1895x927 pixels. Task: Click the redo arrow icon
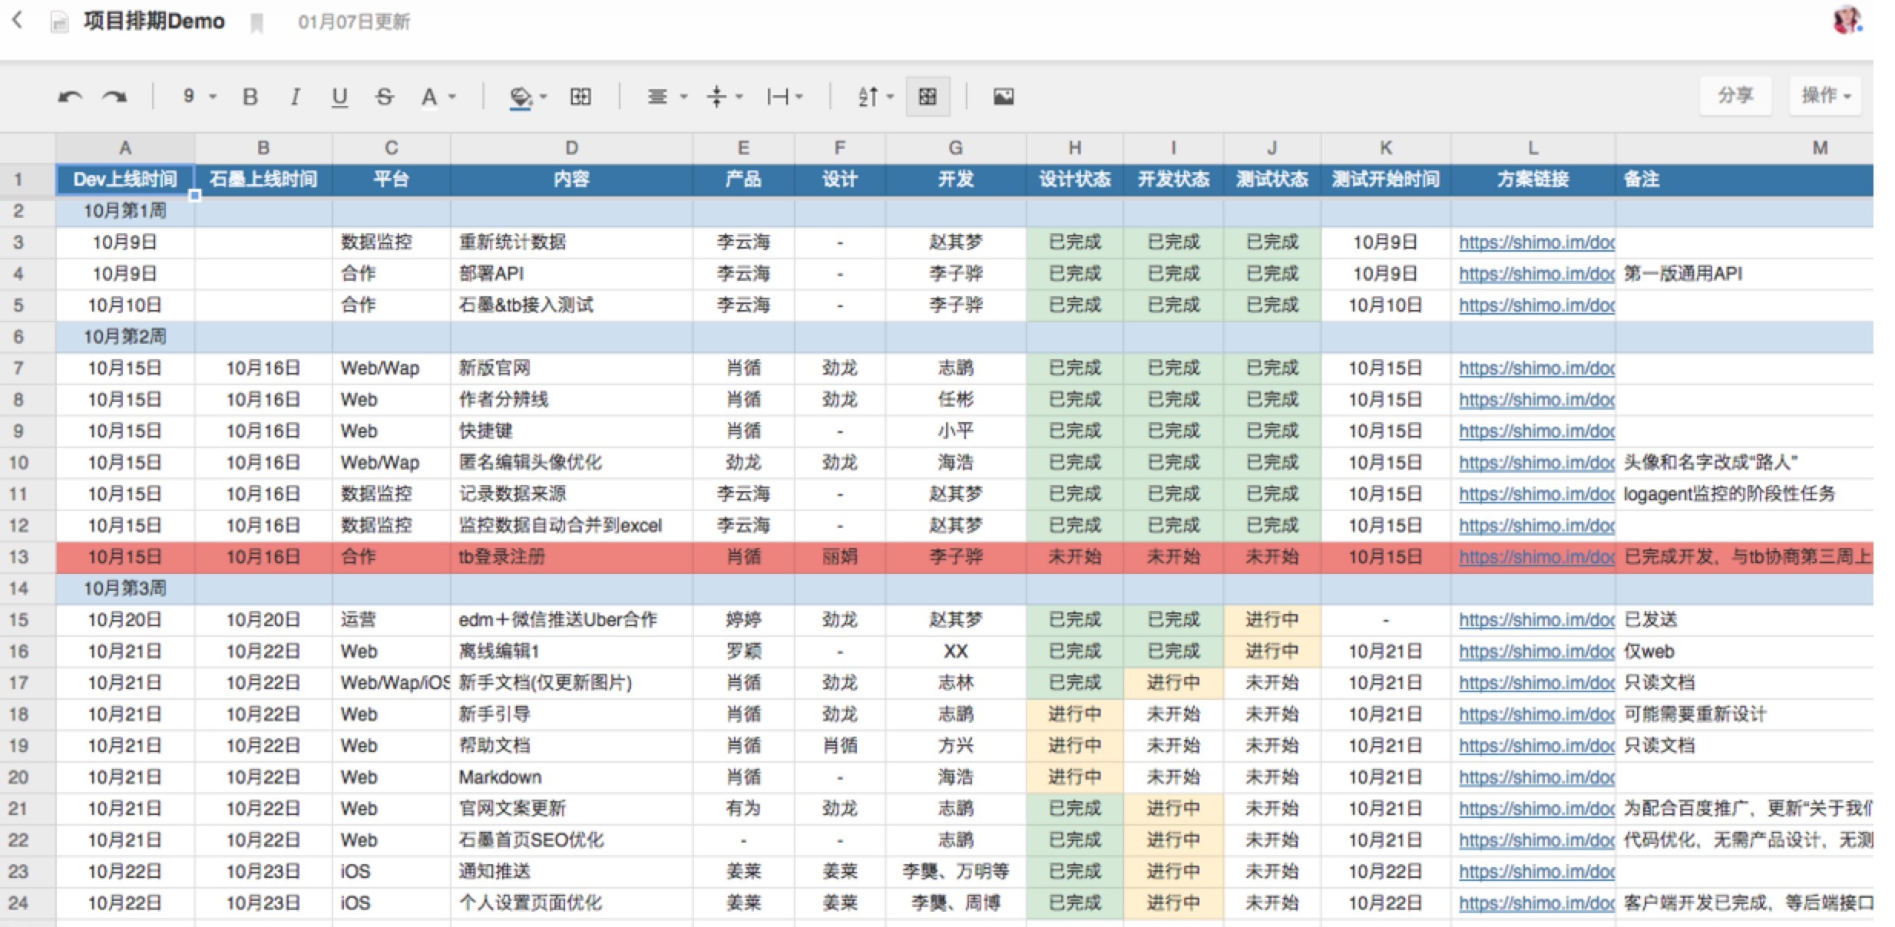click(114, 97)
